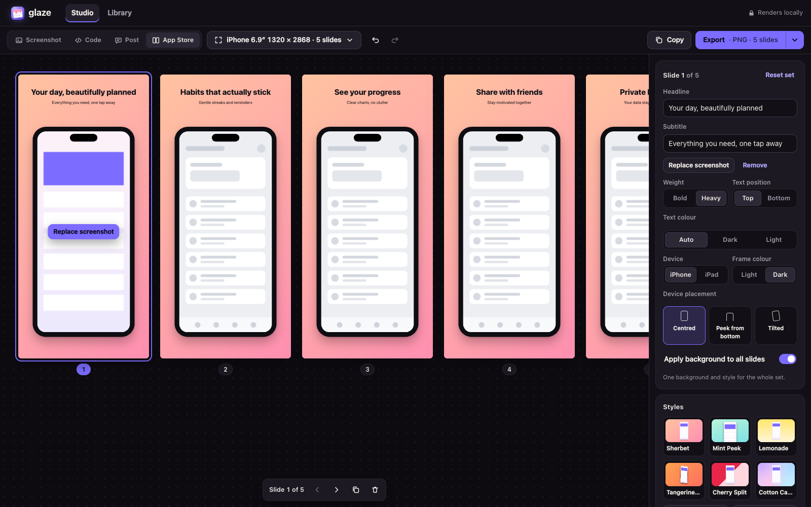Click slide number badge 2
This screenshot has width=811, height=507.
(x=226, y=369)
